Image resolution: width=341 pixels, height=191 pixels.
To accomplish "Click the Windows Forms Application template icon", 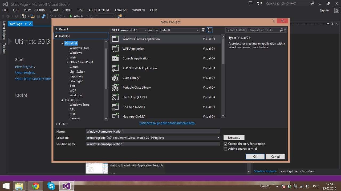I will tap(115, 39).
